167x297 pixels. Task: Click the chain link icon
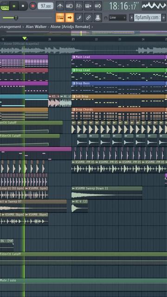89,18
